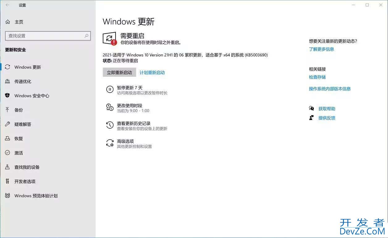Click the person icon beside 提供反馈
Screen dimensions: 388x238
pos(311,118)
